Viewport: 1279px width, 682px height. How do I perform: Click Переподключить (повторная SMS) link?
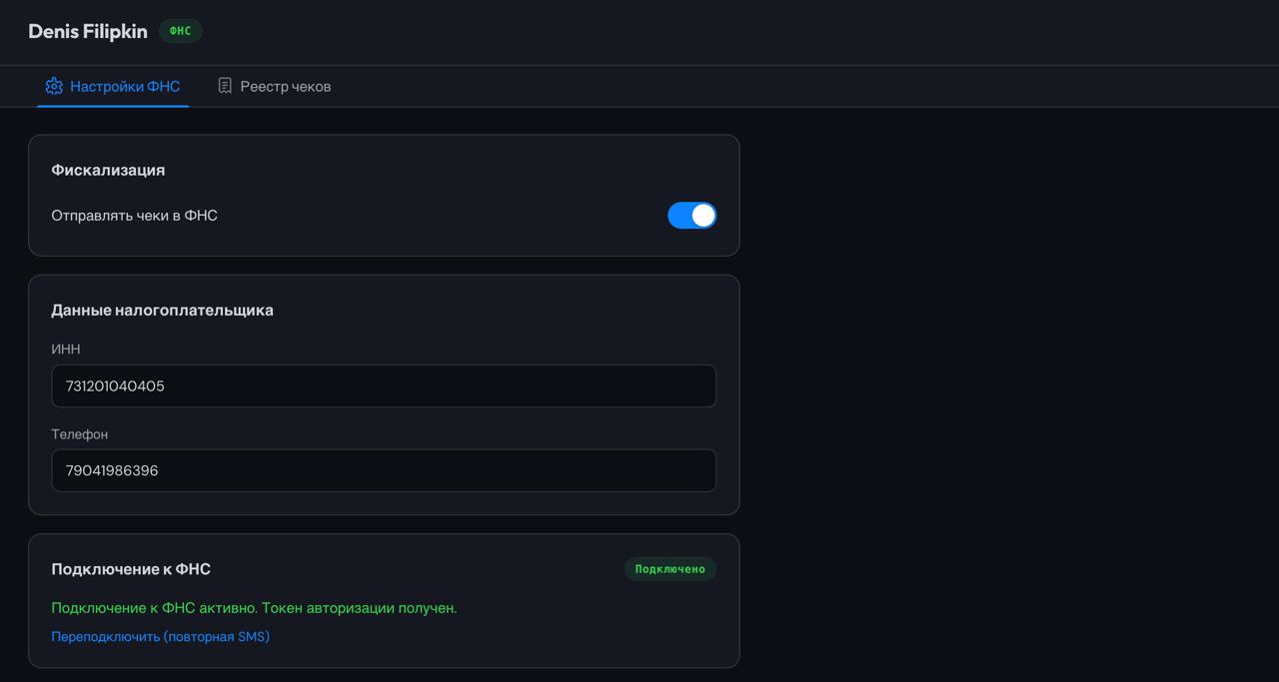click(160, 635)
